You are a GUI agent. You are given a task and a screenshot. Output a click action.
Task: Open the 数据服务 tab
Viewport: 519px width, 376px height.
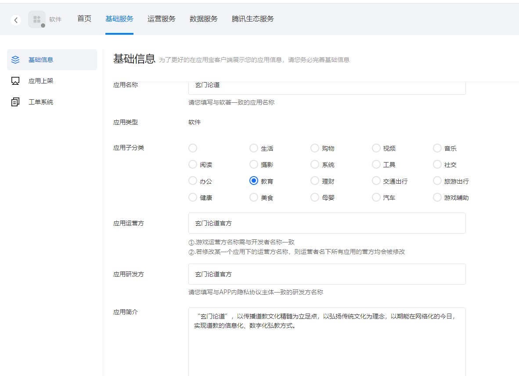[203, 19]
